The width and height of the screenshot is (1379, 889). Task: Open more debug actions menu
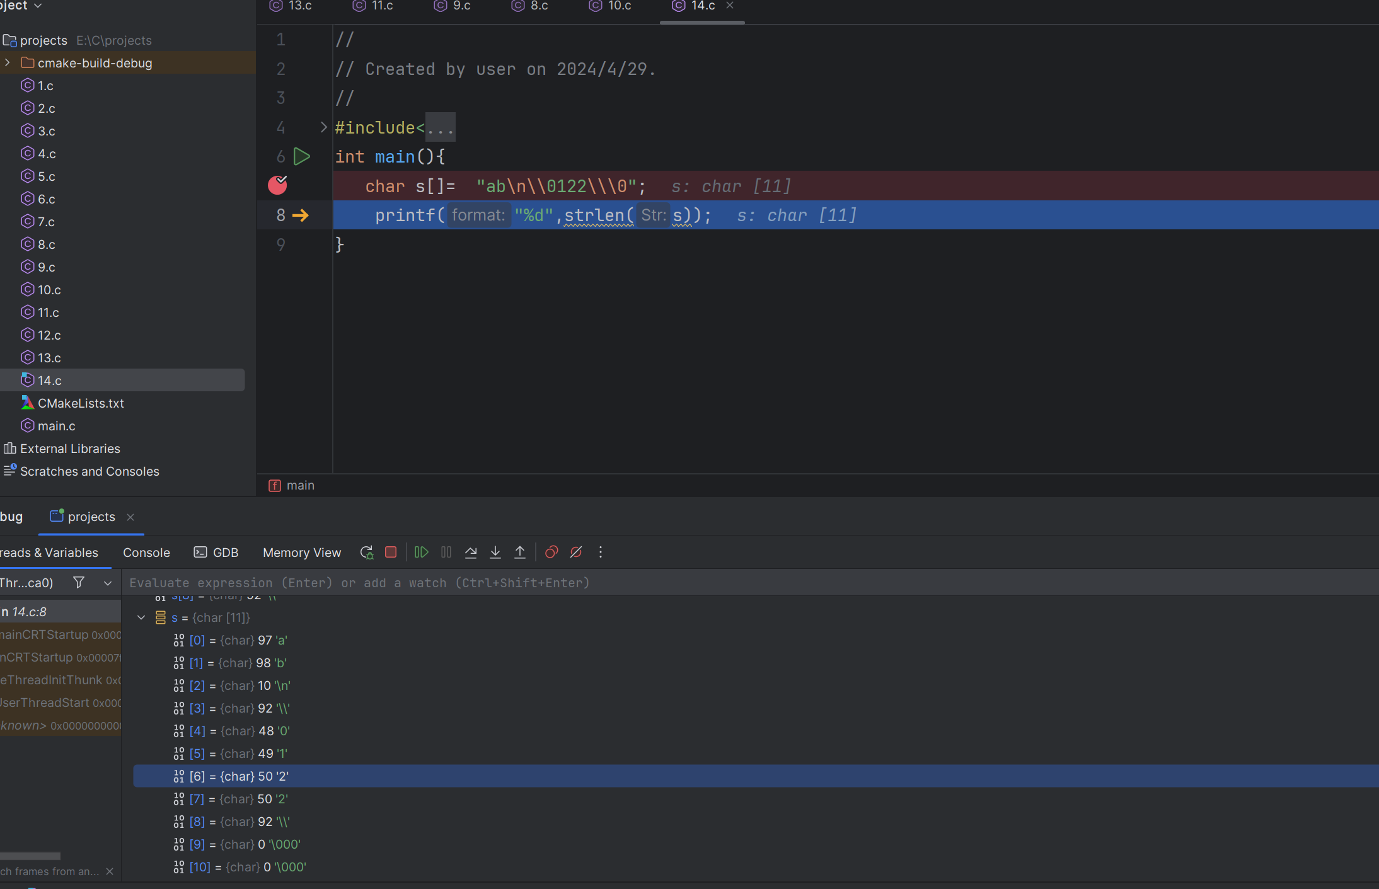click(601, 553)
